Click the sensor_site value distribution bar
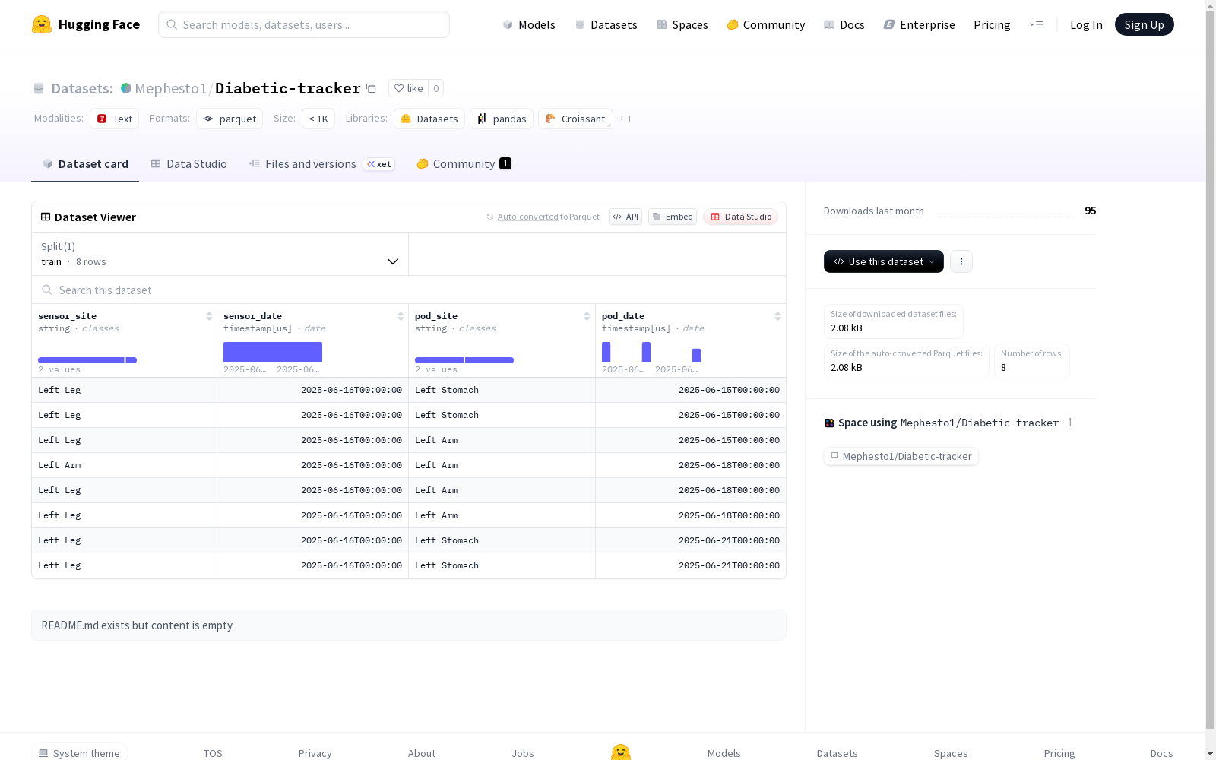The image size is (1216, 760). 87,360
